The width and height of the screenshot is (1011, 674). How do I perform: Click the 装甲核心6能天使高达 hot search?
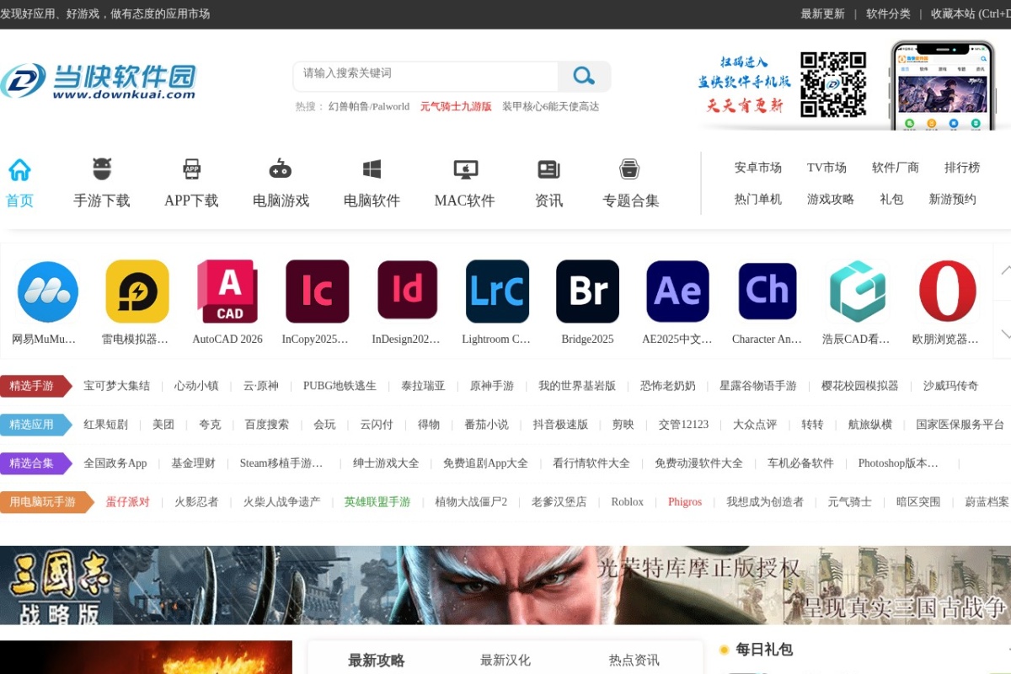551,107
